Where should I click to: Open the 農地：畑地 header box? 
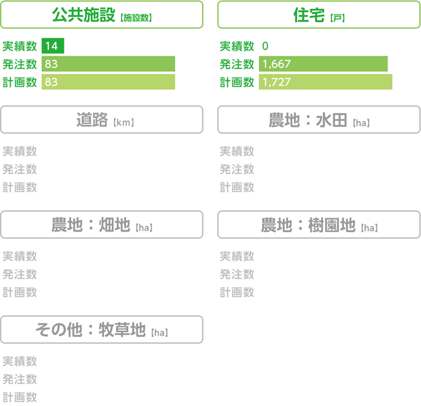[102, 225]
